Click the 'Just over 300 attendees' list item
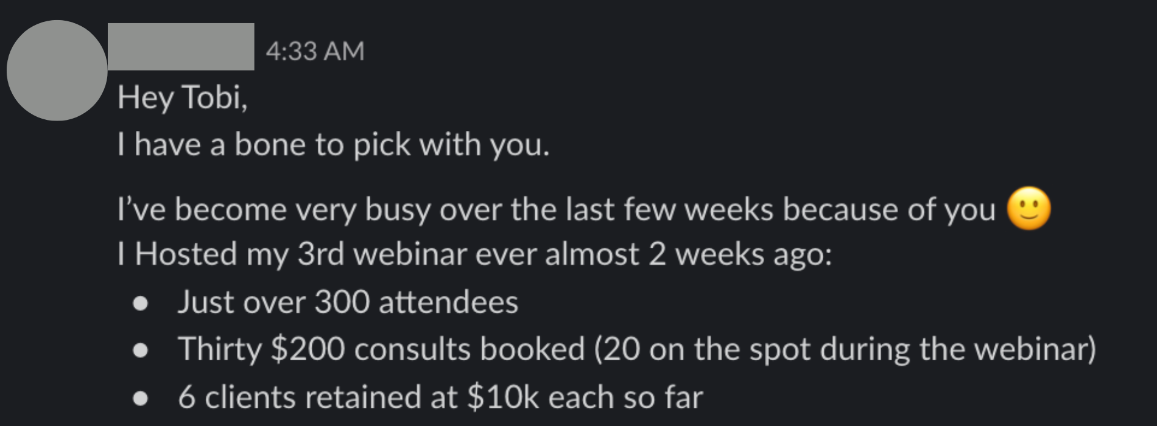The height and width of the screenshot is (426, 1157). (348, 302)
